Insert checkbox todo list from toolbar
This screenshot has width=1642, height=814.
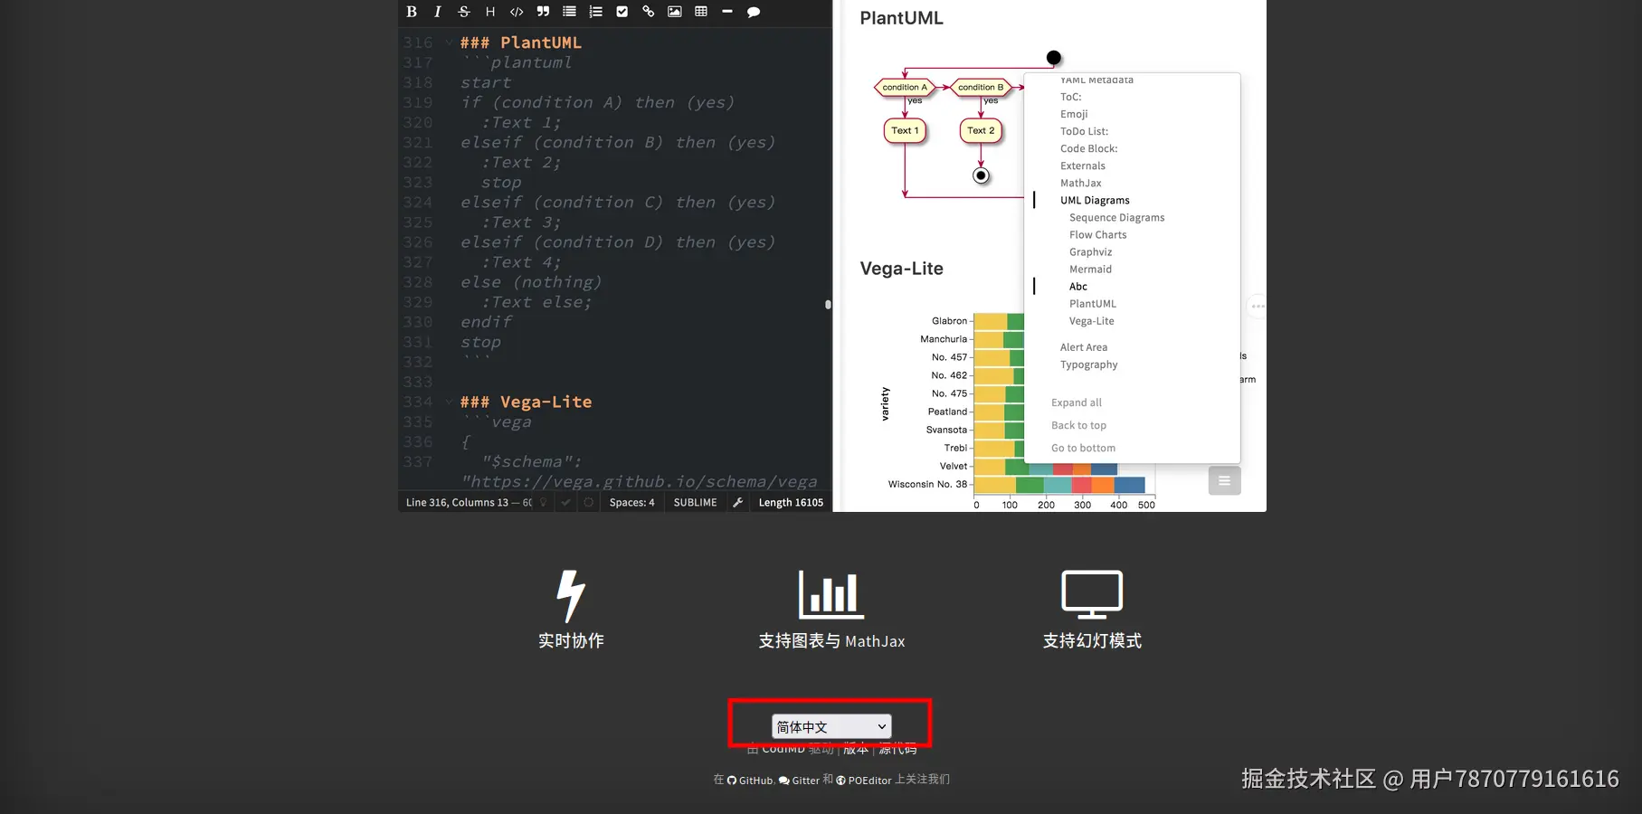(x=622, y=12)
